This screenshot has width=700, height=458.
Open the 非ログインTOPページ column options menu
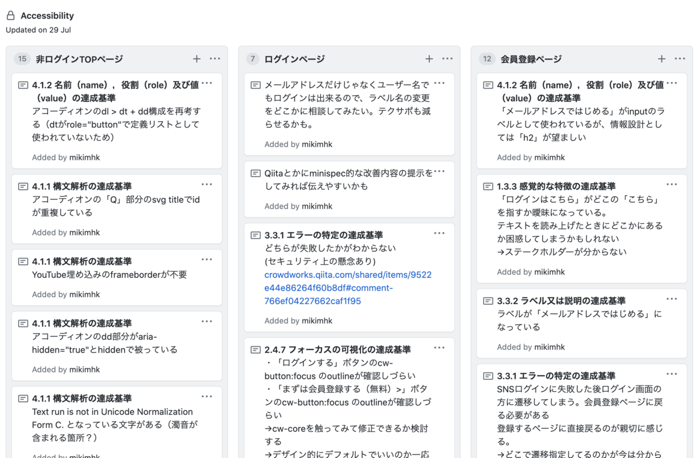215,59
